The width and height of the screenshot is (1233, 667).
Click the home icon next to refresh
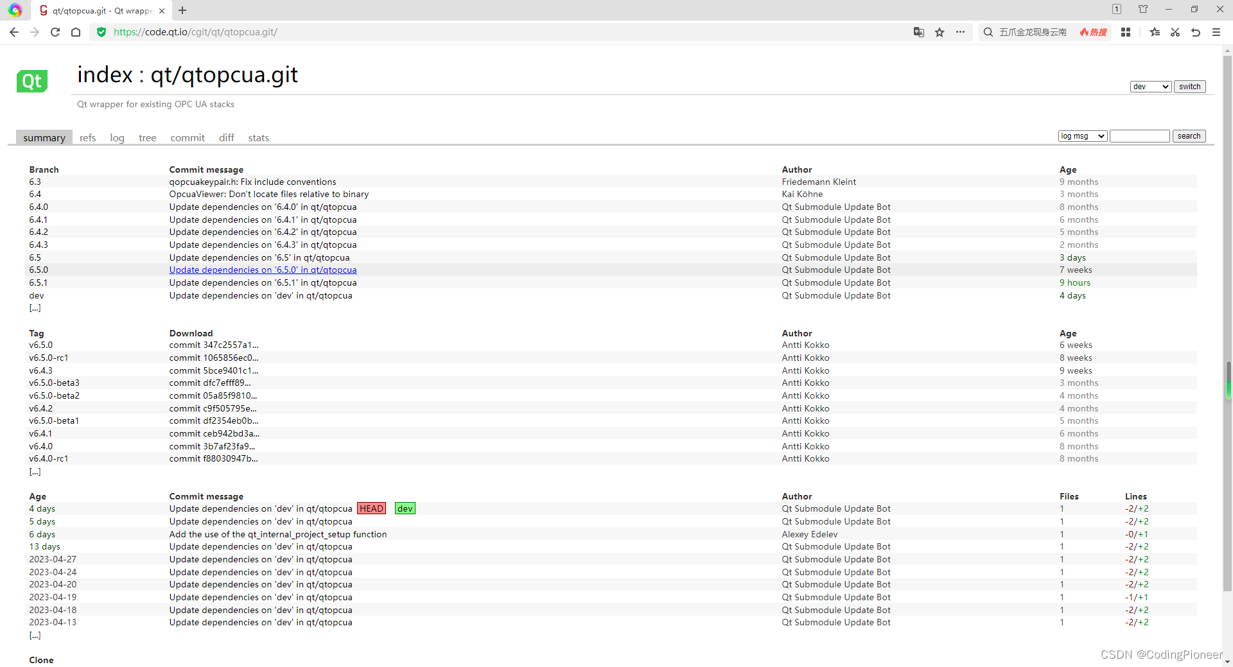[x=75, y=32]
